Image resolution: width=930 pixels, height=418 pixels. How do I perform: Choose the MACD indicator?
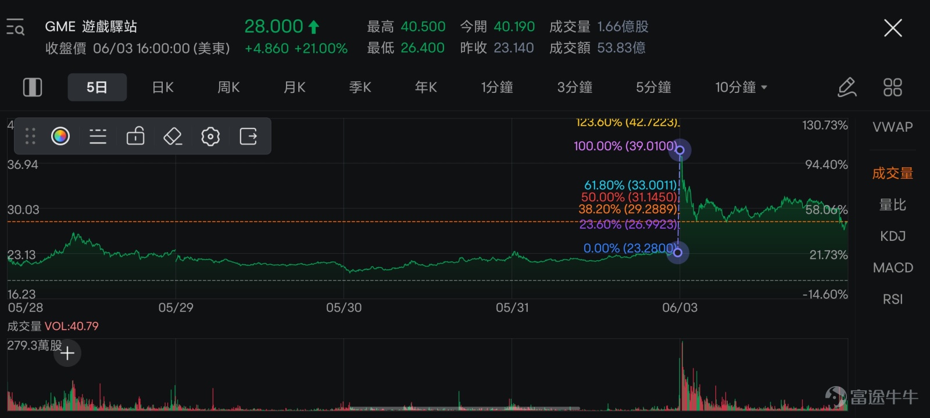click(893, 268)
